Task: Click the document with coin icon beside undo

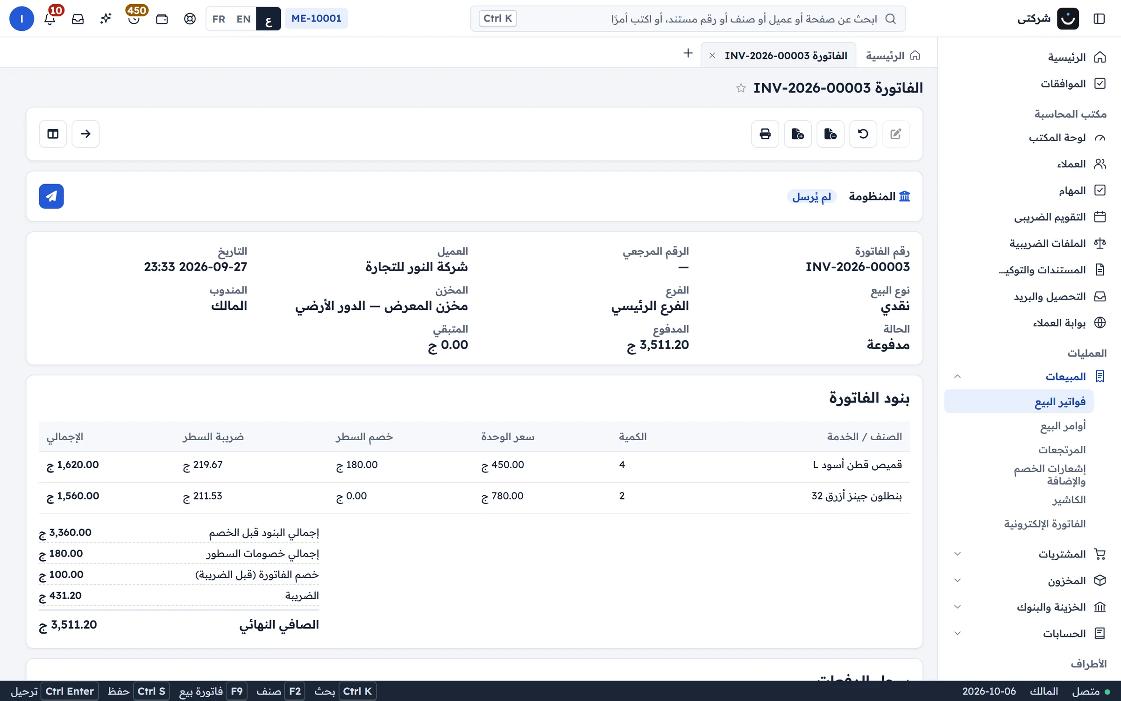Action: (830, 134)
